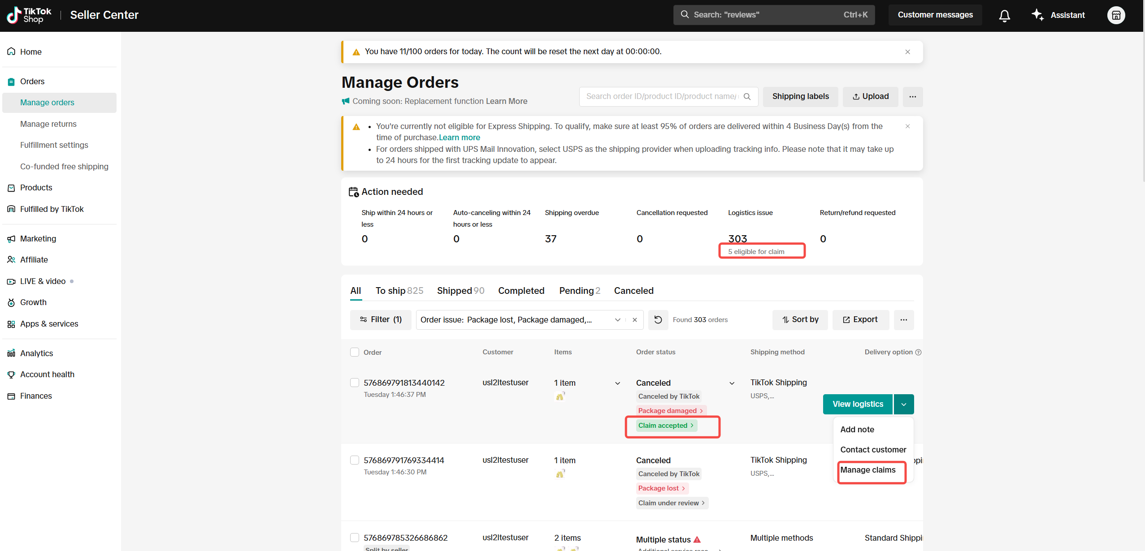Open the more options menu beside Export
This screenshot has width=1145, height=551.
[903, 320]
